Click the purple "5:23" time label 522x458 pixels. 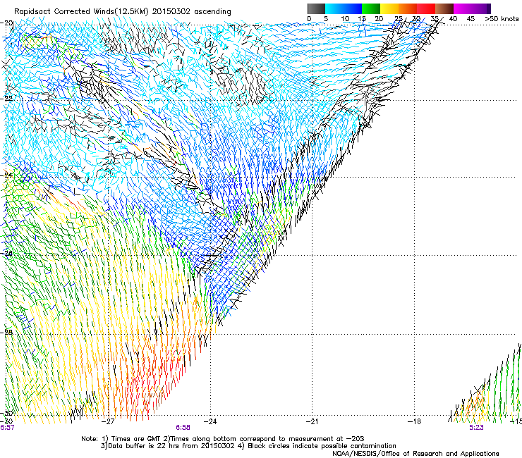tap(476, 428)
